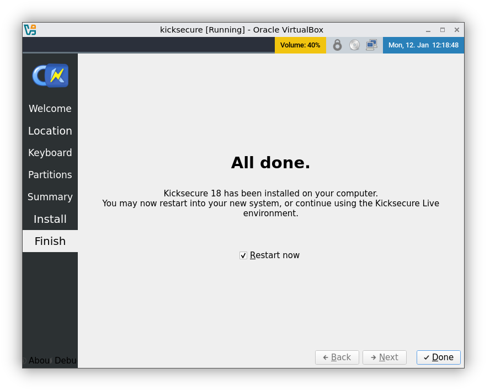Select the Partitions step in the sidebar

pyautogui.click(x=50, y=175)
